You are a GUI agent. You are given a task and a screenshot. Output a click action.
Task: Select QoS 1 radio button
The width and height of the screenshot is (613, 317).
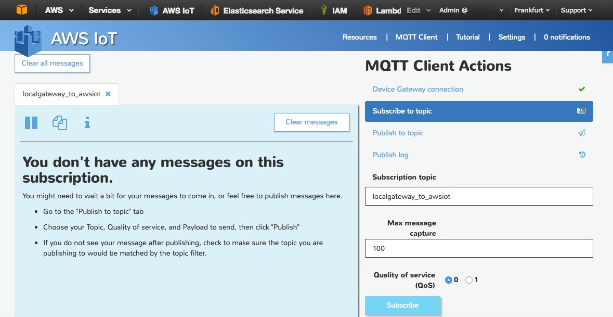coord(469,280)
